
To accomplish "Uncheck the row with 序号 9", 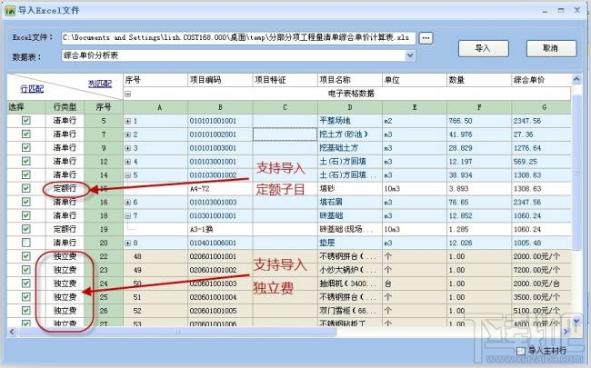I will point(26,147).
